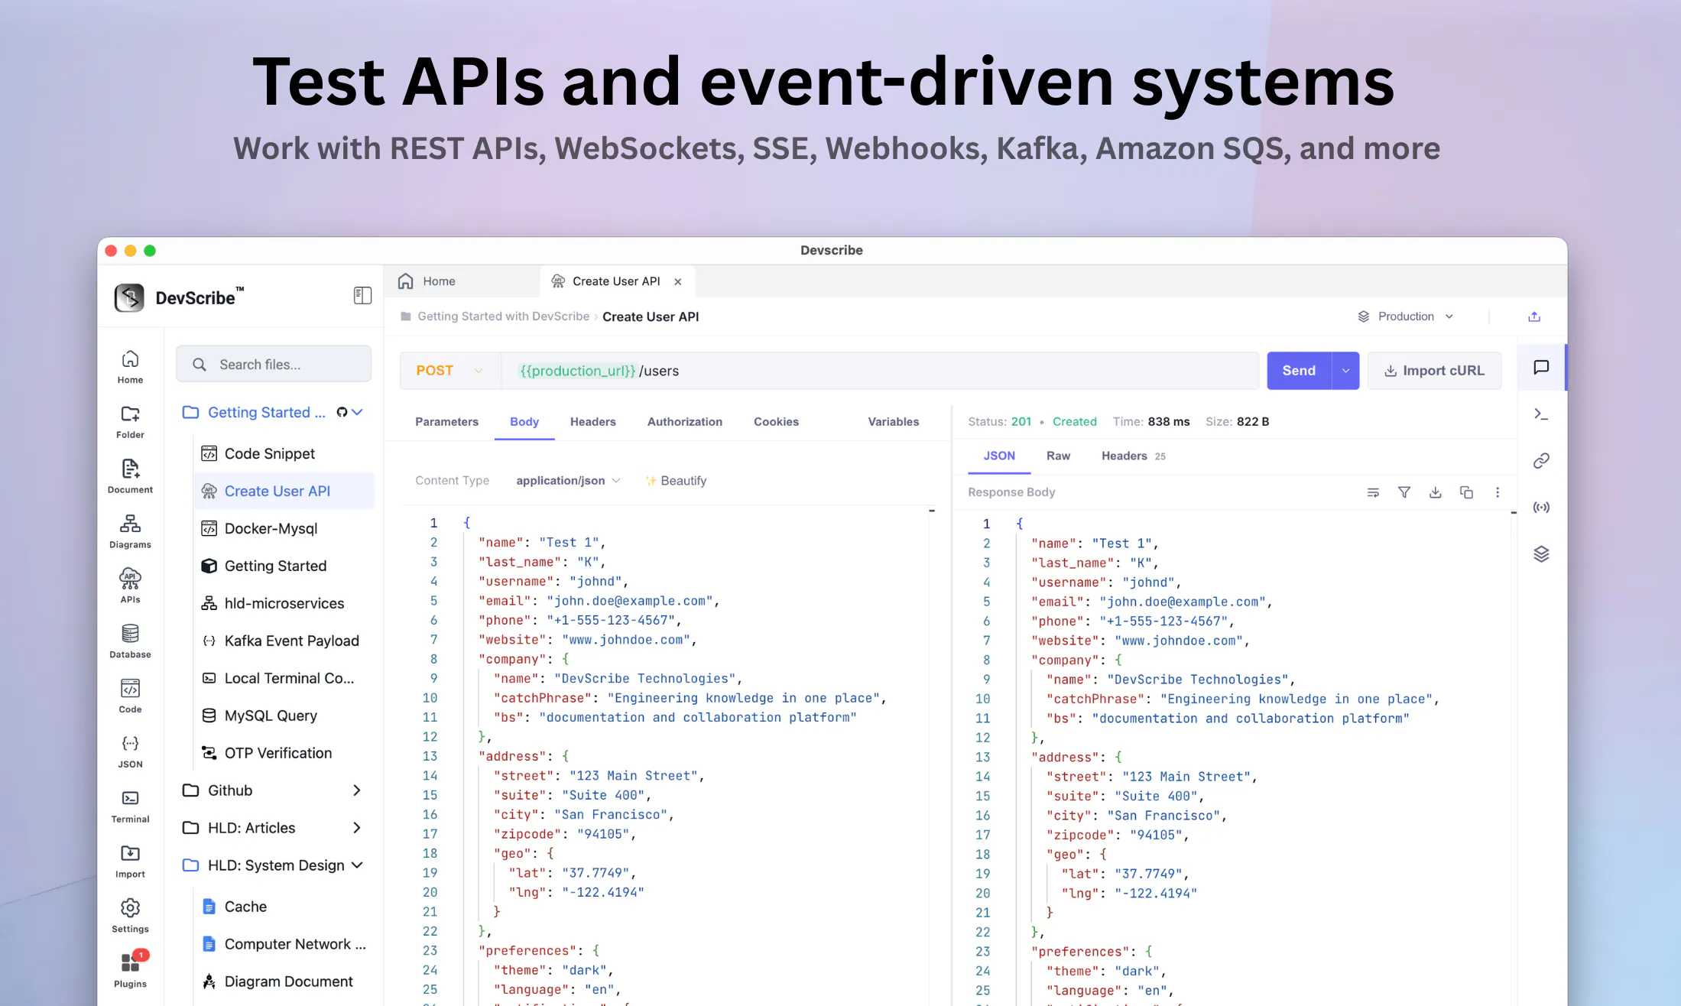The height and width of the screenshot is (1006, 1681).
Task: Open the console prompt icon in right rail
Action: pyautogui.click(x=1541, y=414)
